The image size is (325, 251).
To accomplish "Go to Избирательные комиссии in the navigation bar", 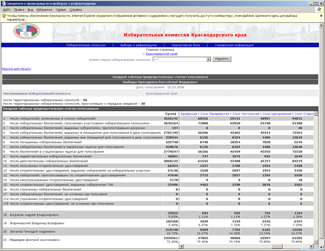I will (86, 45).
